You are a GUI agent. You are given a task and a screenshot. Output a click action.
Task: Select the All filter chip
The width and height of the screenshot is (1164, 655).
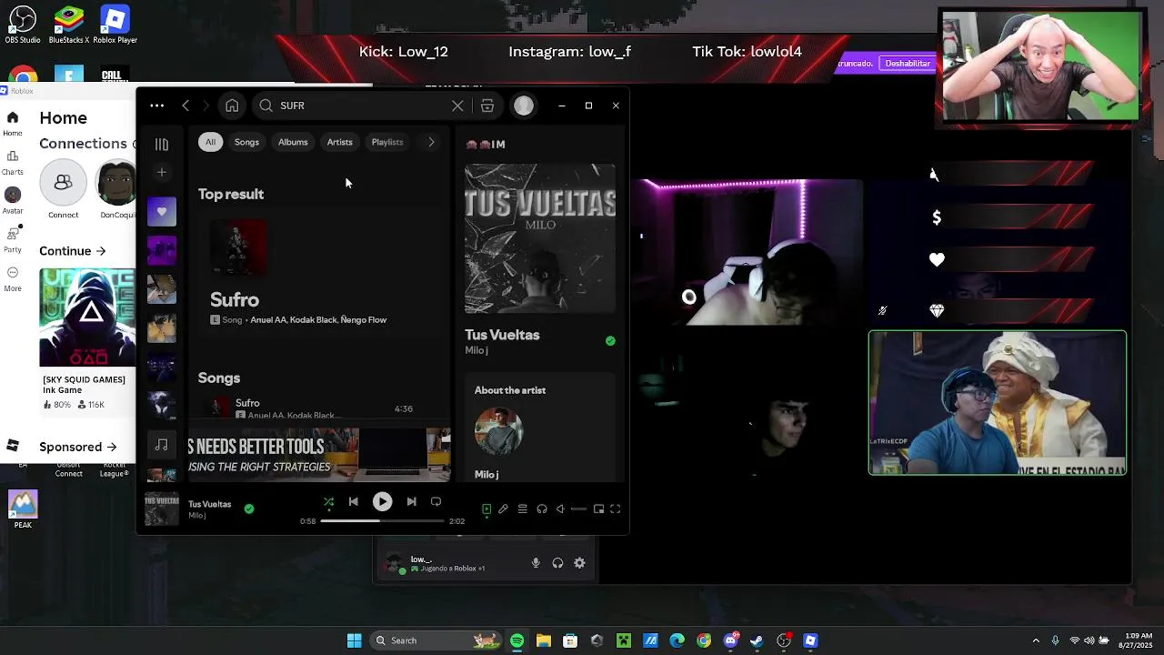(x=210, y=142)
